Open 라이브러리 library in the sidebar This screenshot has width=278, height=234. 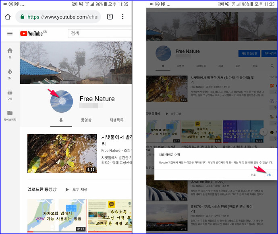pos(10,116)
